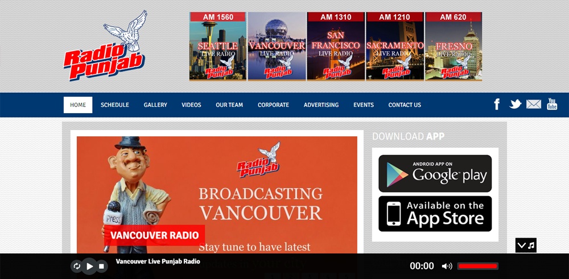The image size is (569, 279).
Task: Collapse the player with the chevron music toggle
Action: click(x=526, y=245)
